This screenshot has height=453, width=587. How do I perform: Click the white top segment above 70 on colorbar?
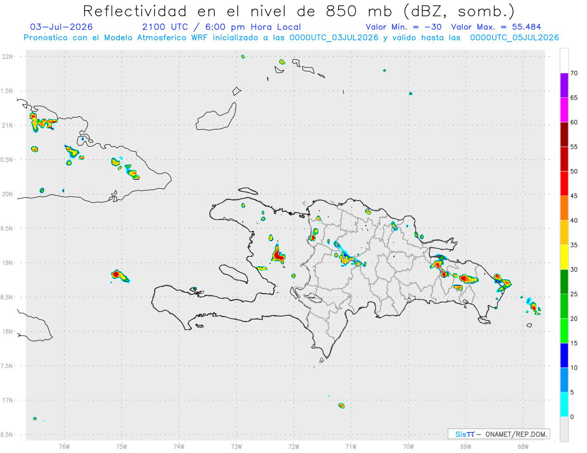pyautogui.click(x=564, y=61)
